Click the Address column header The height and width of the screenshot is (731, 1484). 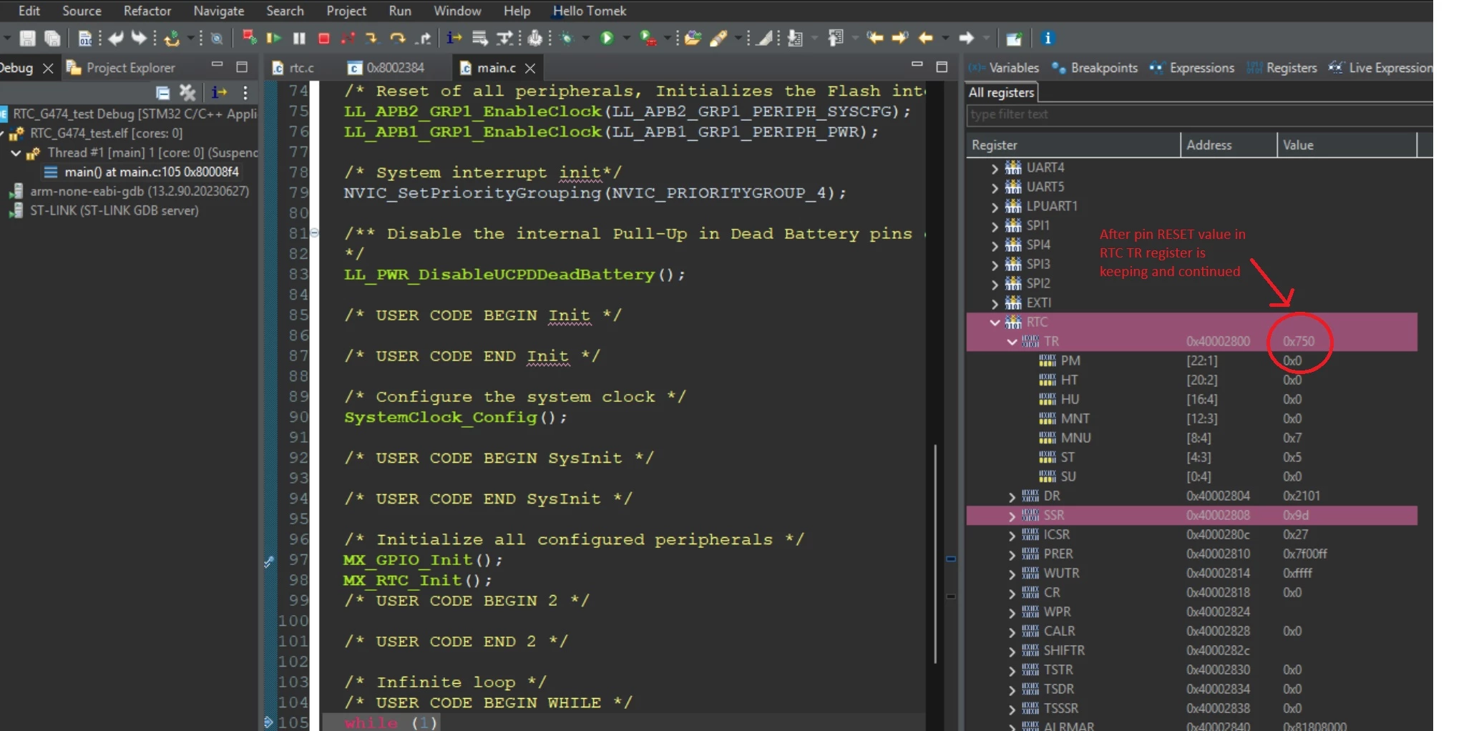click(x=1228, y=144)
